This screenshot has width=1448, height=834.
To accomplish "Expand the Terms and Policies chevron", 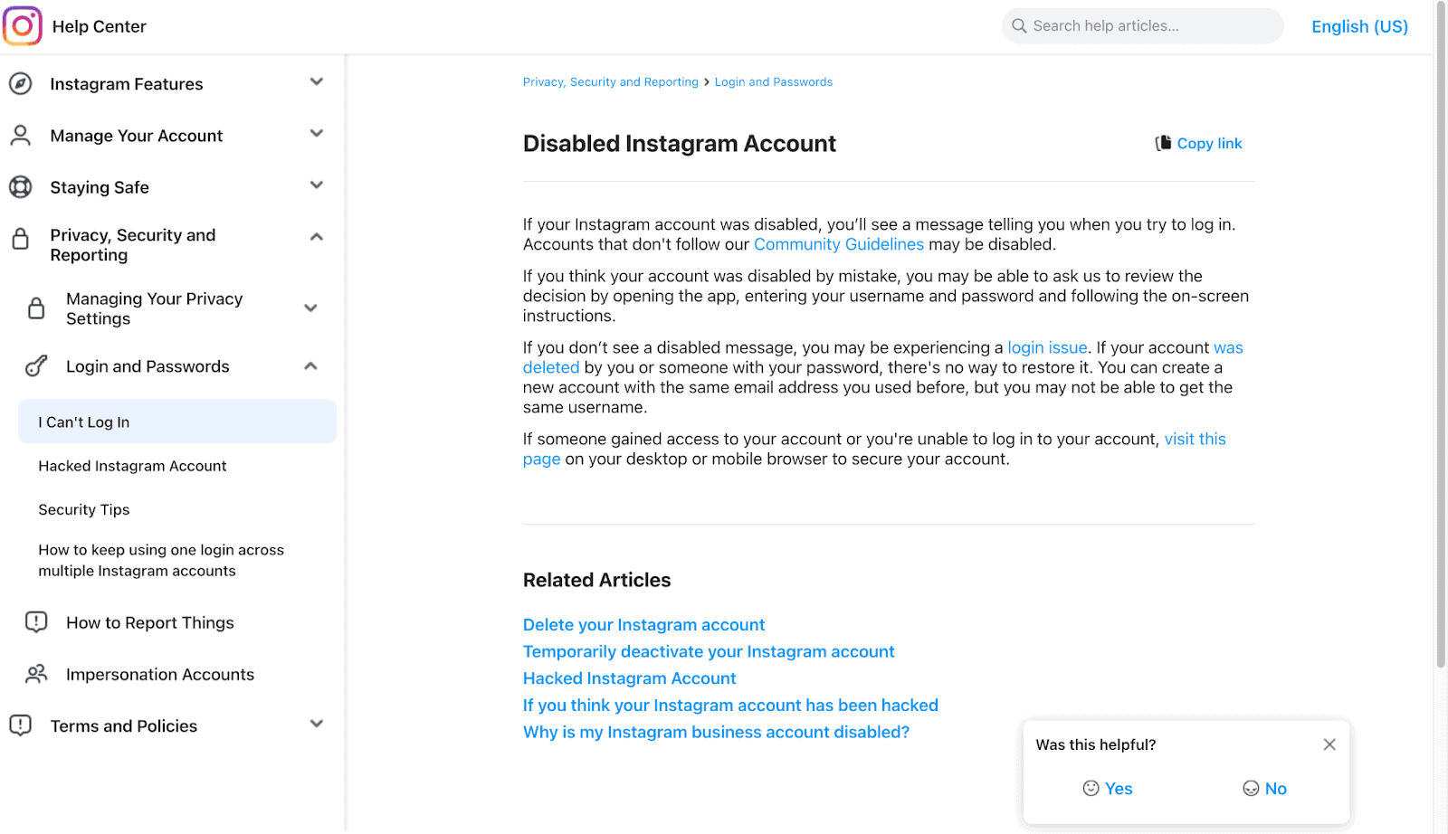I will pos(317,724).
